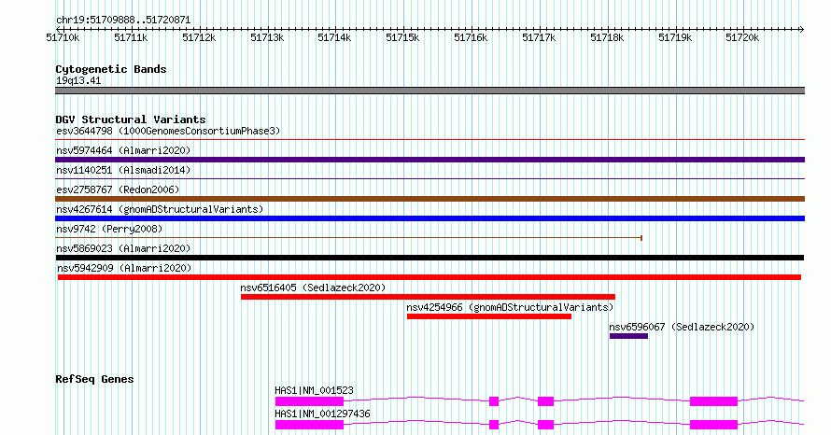Open the esv3644798 (1000GenomesConsortiumPhase3) label
Image resolution: width=831 pixels, height=435 pixels.
point(168,131)
